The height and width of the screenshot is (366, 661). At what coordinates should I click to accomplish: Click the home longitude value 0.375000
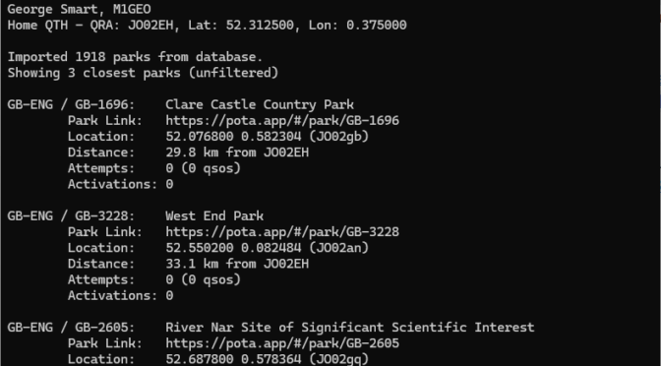click(376, 26)
